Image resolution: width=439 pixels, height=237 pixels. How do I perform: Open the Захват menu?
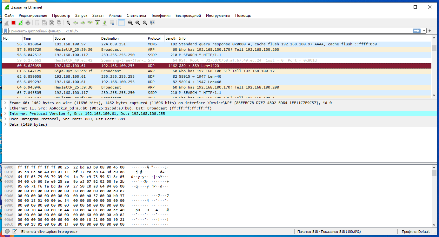coord(98,15)
